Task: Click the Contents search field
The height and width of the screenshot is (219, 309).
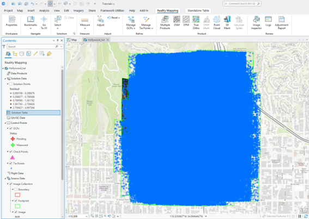Action: pyautogui.click(x=33, y=47)
